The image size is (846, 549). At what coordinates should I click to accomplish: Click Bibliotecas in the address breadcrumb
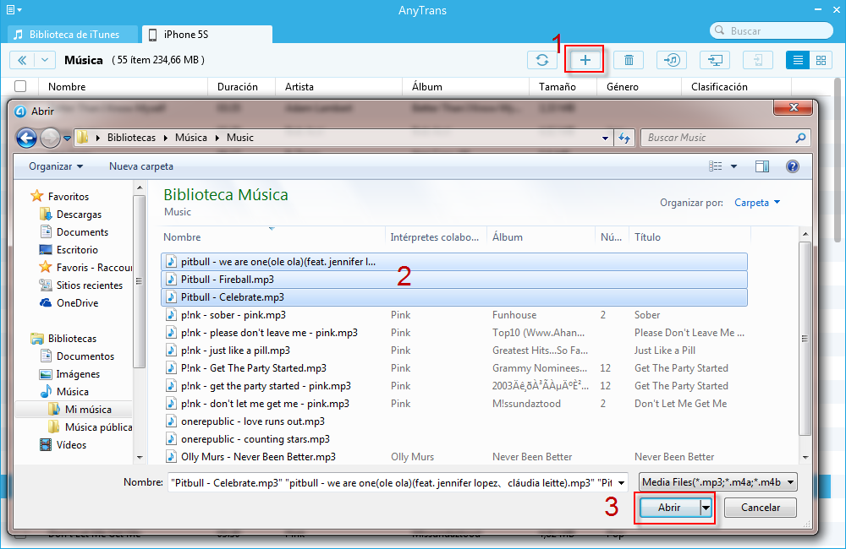(x=131, y=138)
